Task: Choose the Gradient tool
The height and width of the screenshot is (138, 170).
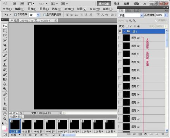Action: click(x=5, y=79)
